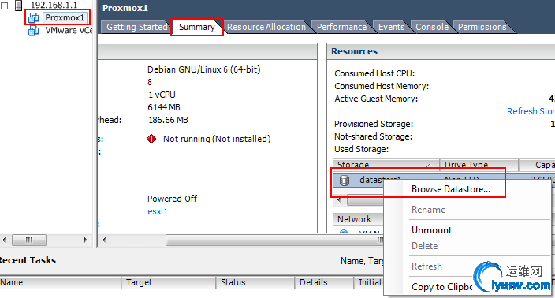
Task: Open the Resource Allocation tab
Action: click(266, 27)
